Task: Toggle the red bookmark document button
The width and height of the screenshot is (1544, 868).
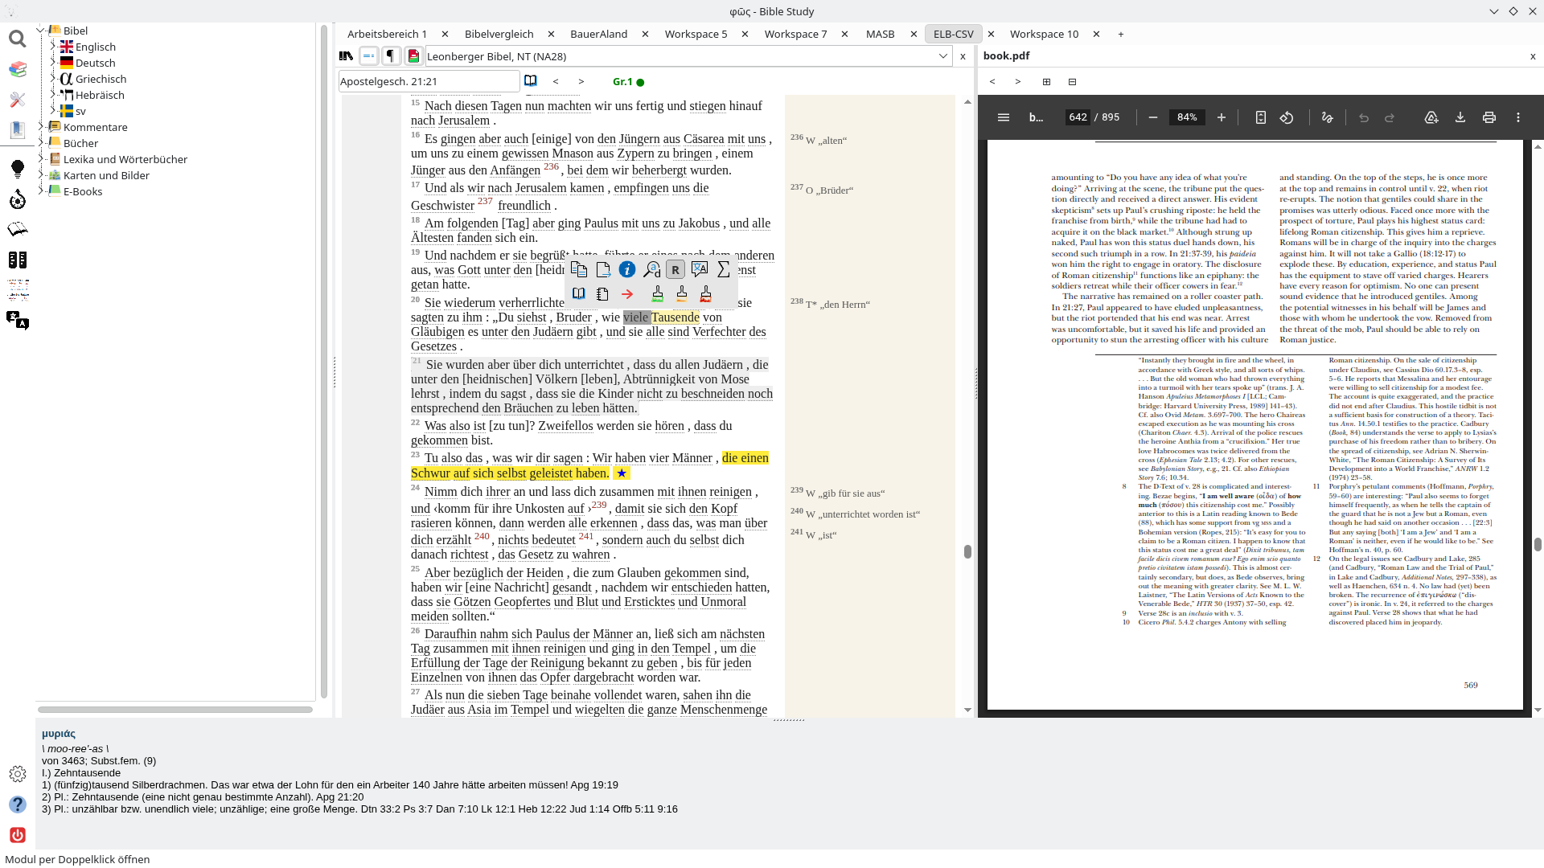Action: (413, 56)
